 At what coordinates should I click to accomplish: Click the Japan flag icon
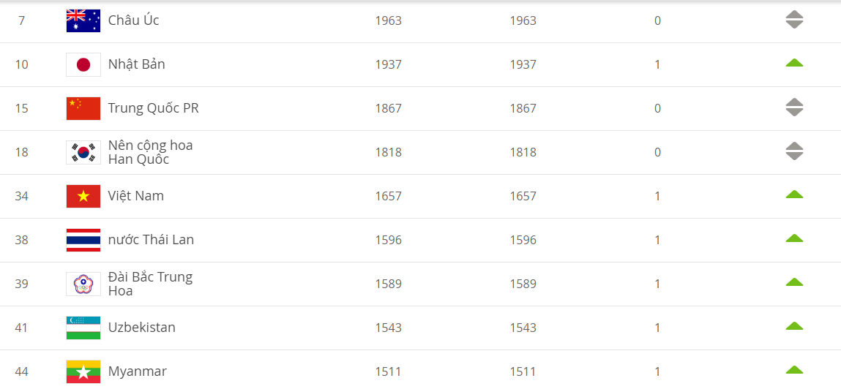(x=83, y=64)
